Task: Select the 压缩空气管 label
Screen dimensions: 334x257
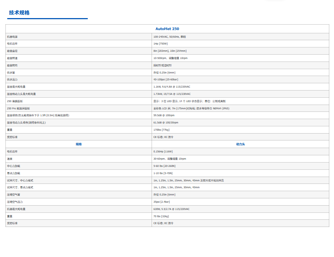Action: (14, 195)
